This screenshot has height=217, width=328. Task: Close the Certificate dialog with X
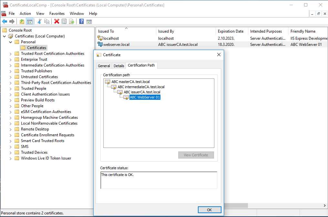click(x=219, y=55)
